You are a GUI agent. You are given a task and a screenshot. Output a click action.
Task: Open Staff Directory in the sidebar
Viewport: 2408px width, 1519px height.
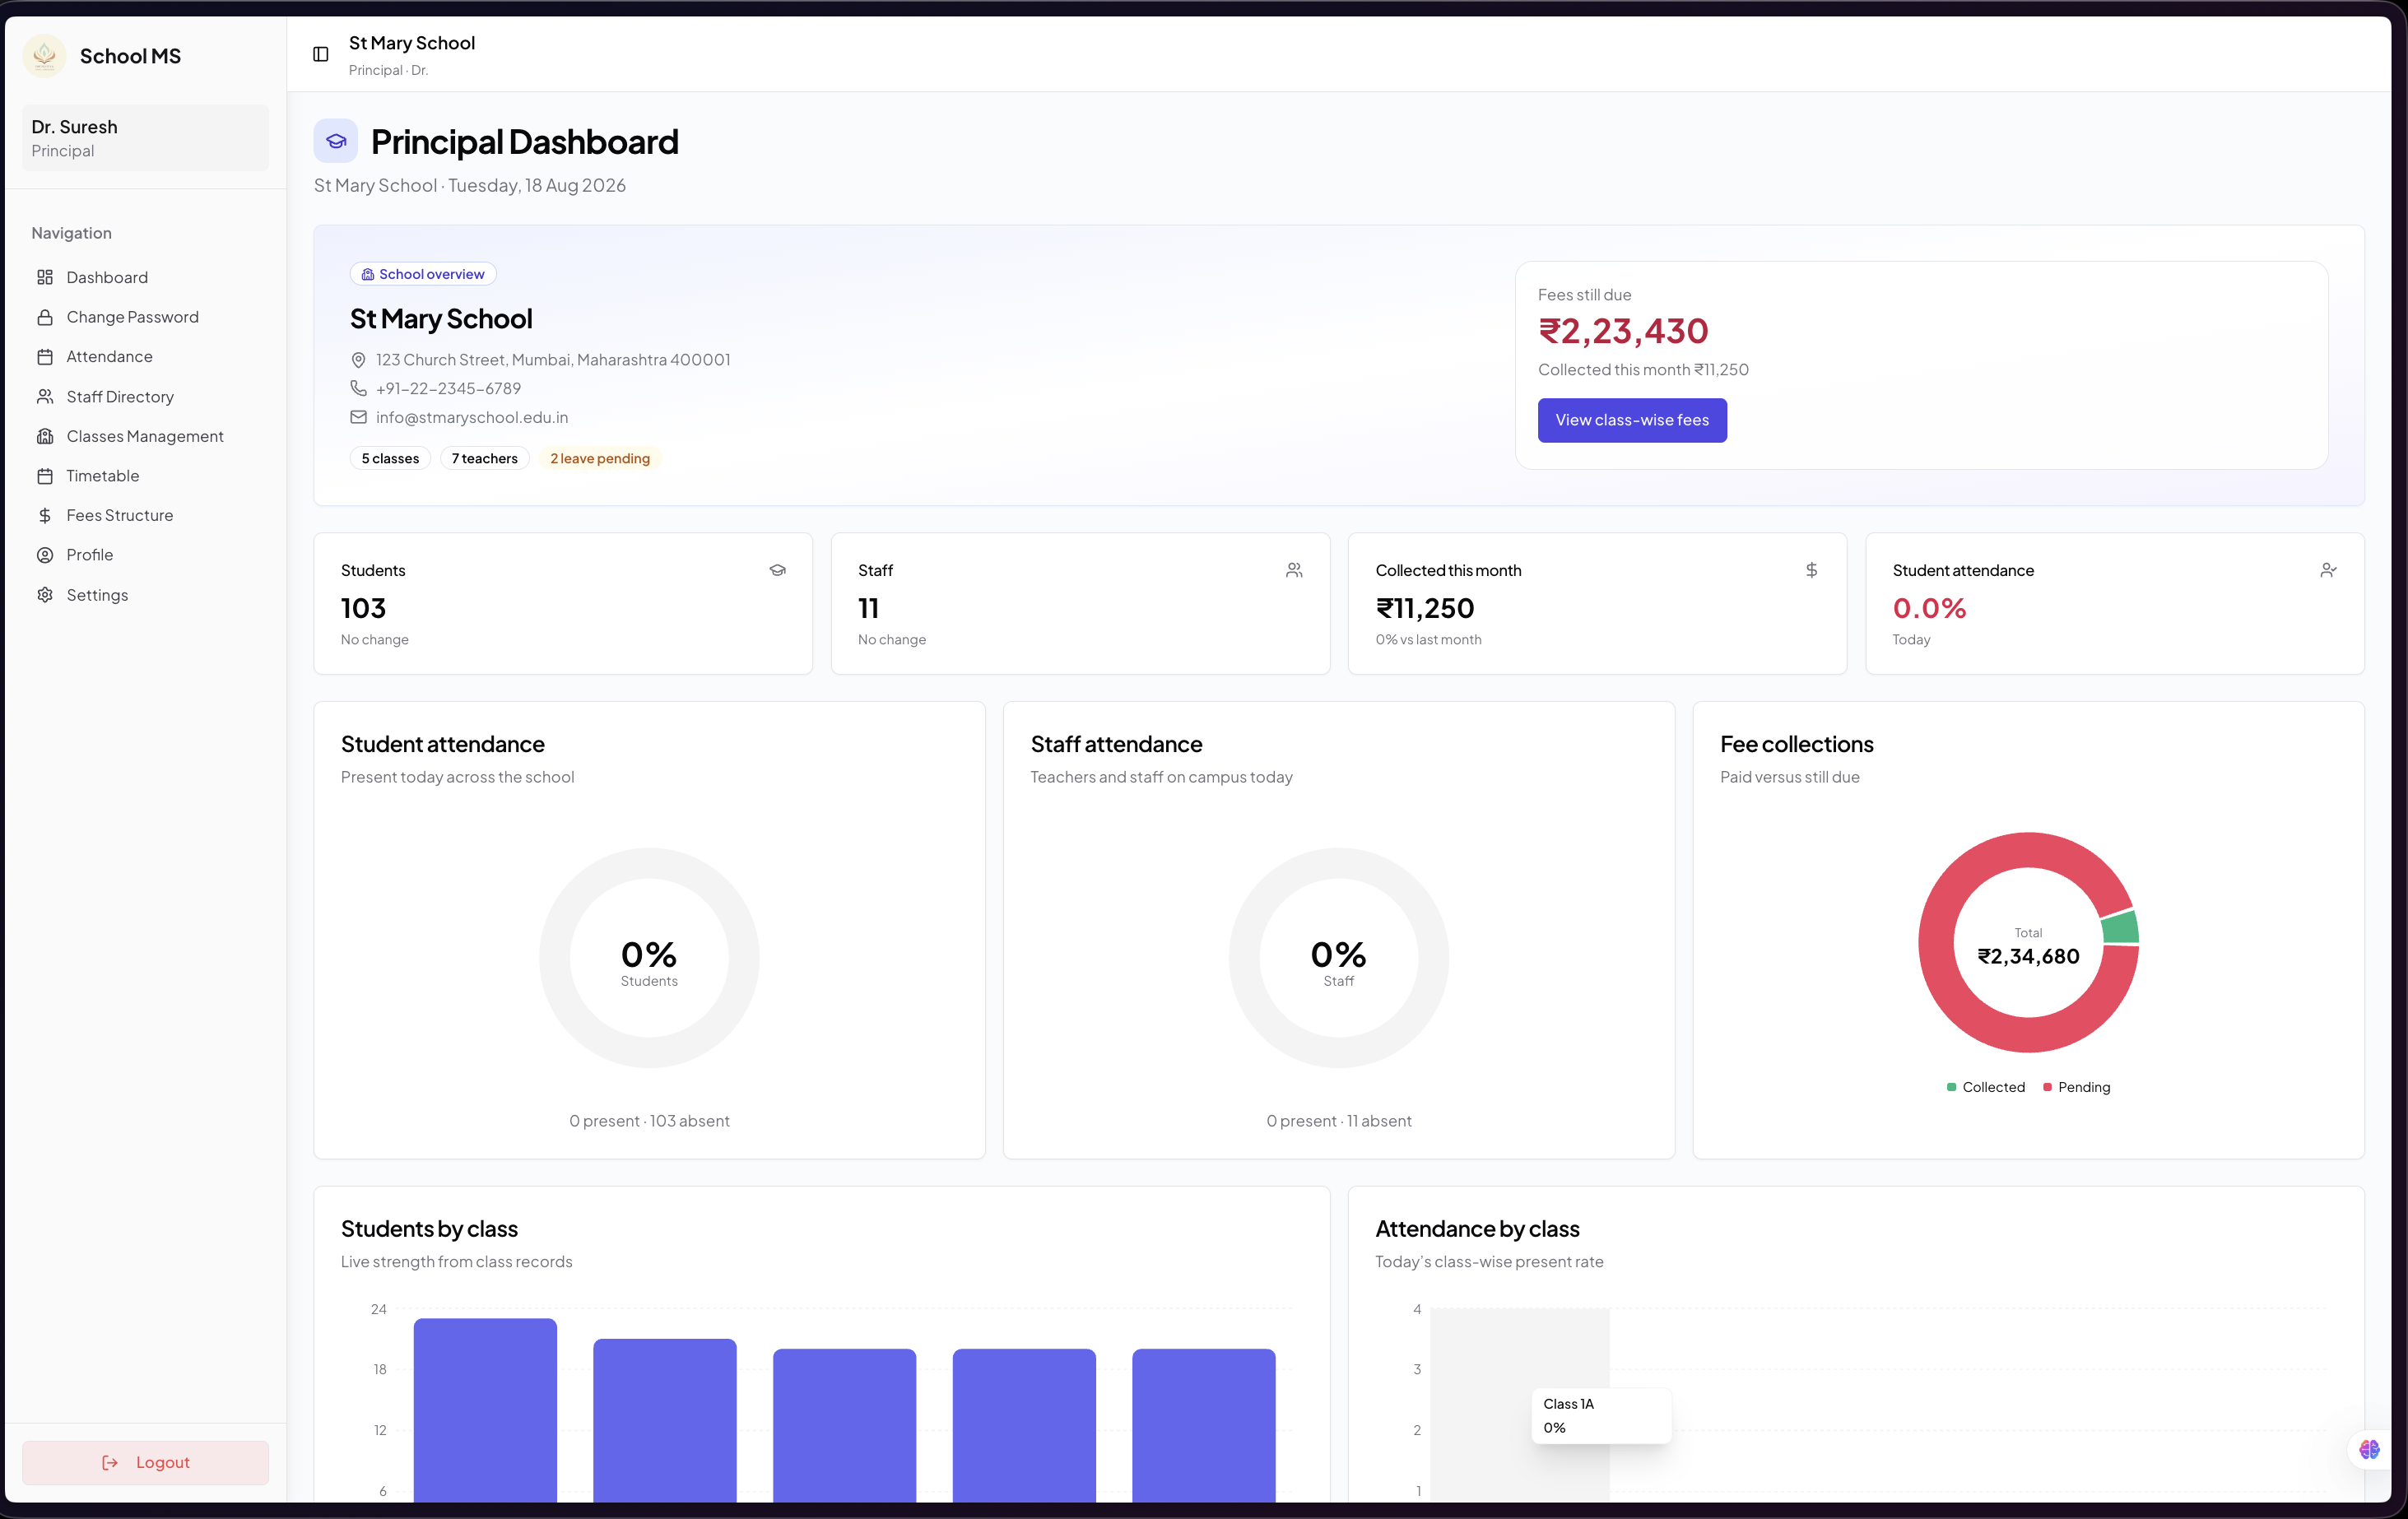coord(145,397)
